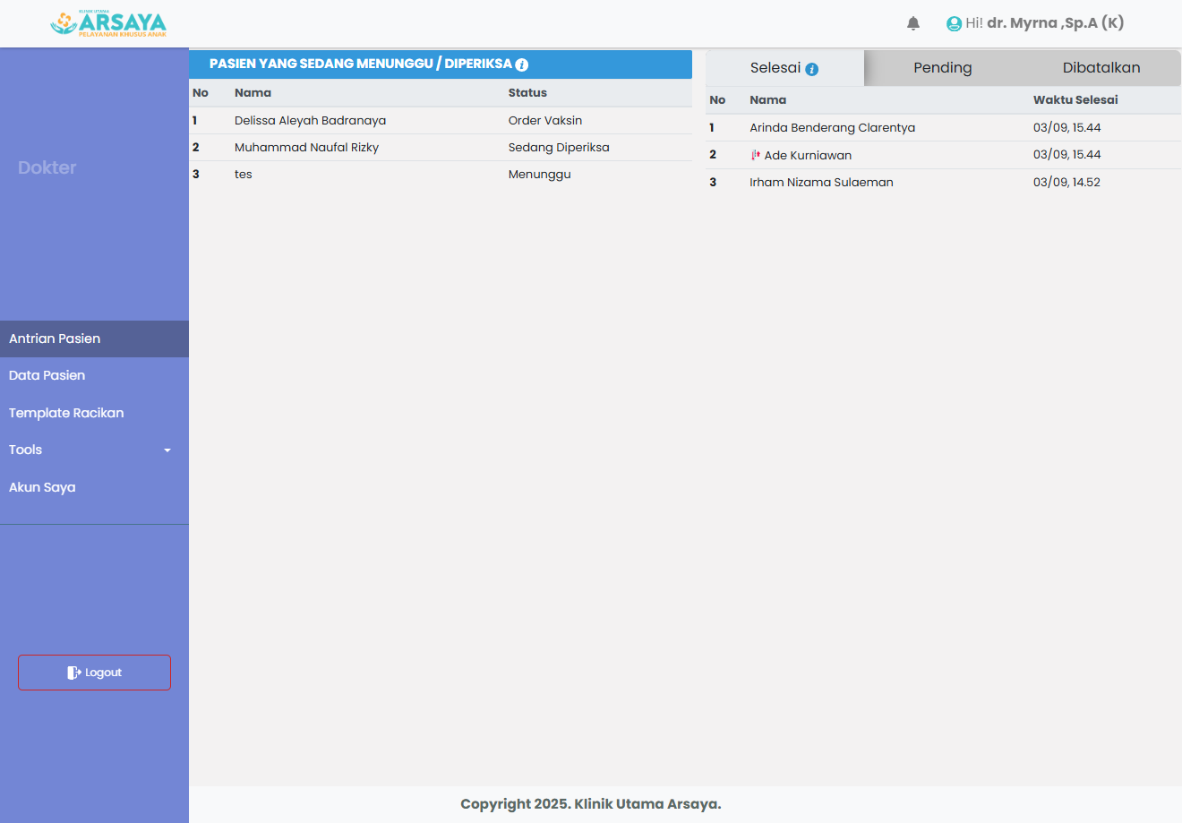The width and height of the screenshot is (1182, 823).
Task: Go to Template Racikan page
Action: click(x=66, y=413)
